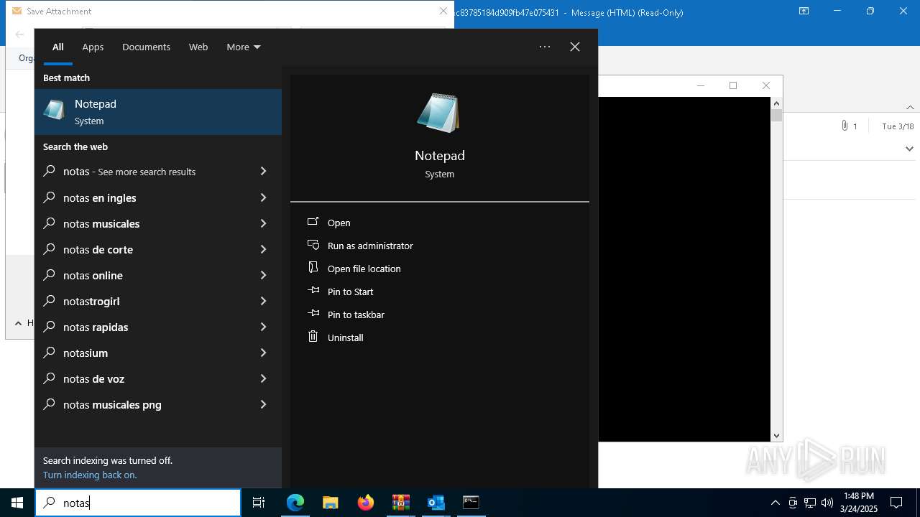Open the search options ellipsis menu
This screenshot has height=517, width=920.
click(x=545, y=47)
